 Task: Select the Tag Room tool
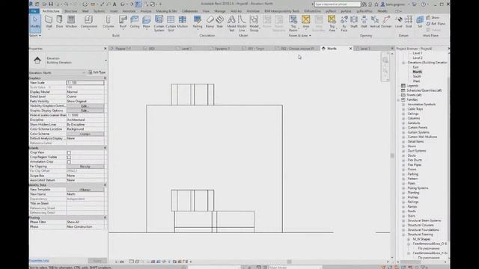pyautogui.click(x=293, y=23)
